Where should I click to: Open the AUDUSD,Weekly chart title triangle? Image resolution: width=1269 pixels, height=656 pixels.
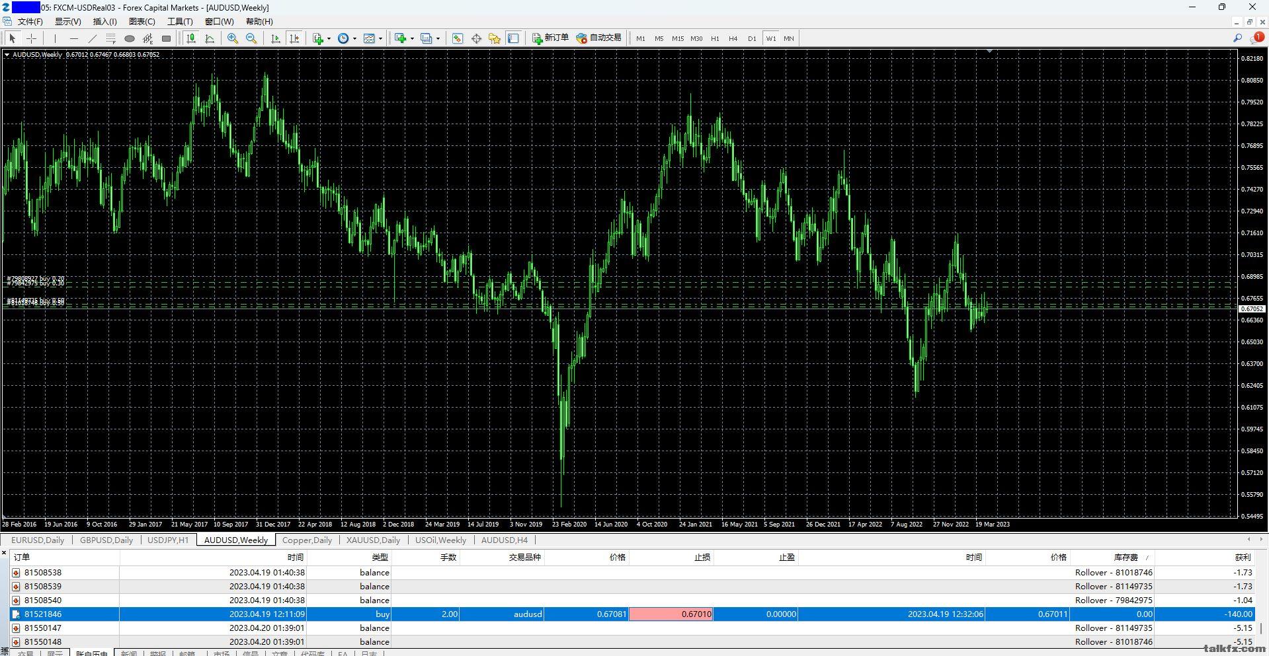tap(7, 55)
